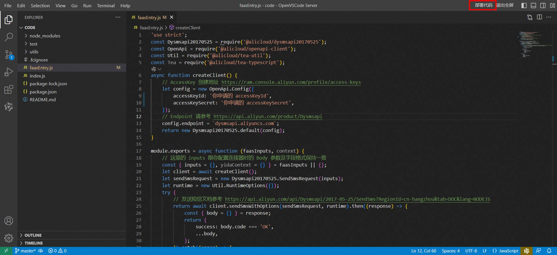Click the cube extension icon in status bar
557x255 pixels.
point(527,251)
